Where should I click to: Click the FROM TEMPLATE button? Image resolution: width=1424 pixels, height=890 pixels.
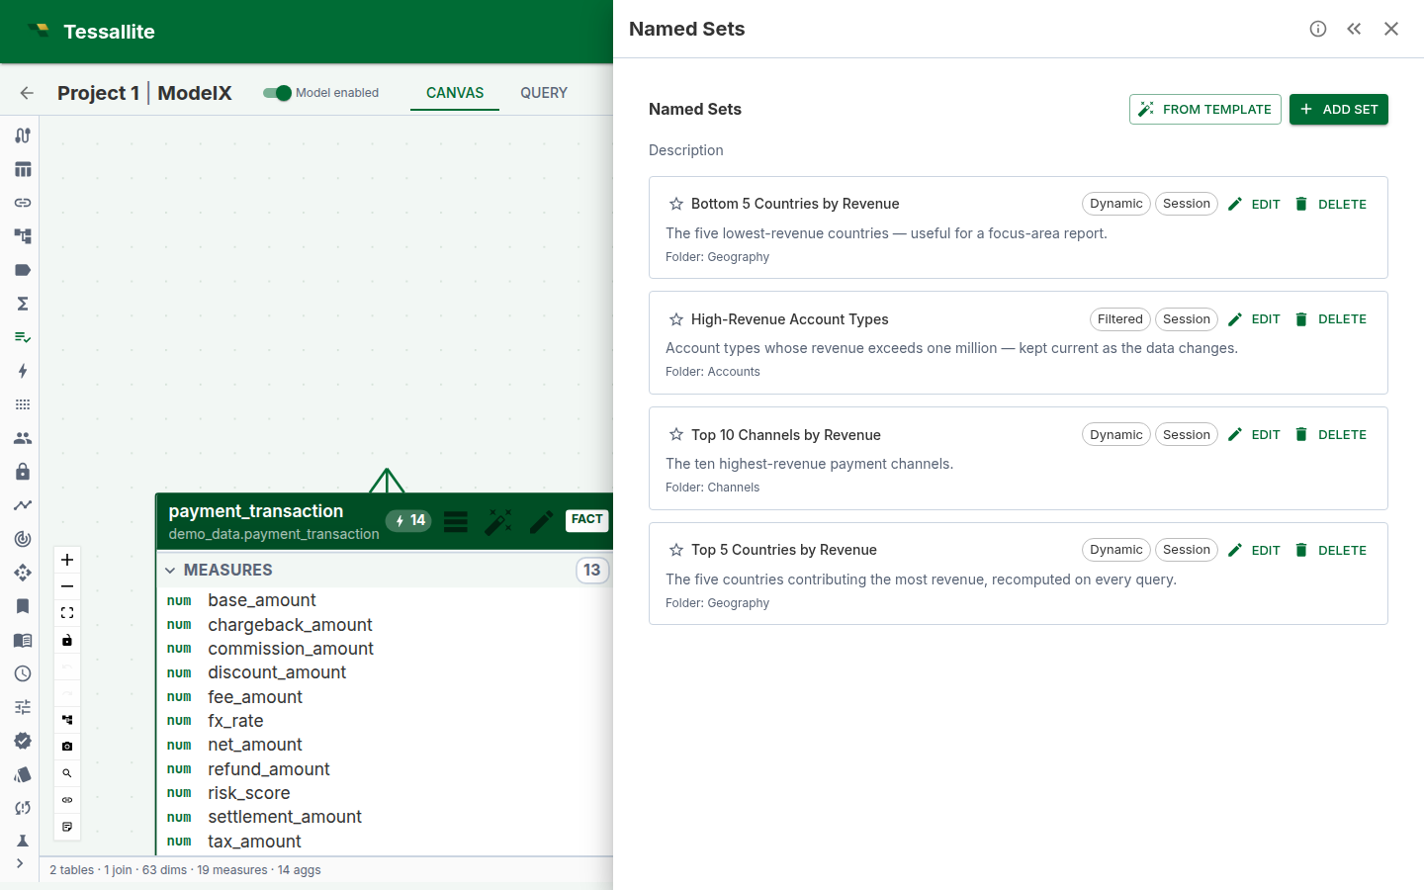(x=1205, y=110)
